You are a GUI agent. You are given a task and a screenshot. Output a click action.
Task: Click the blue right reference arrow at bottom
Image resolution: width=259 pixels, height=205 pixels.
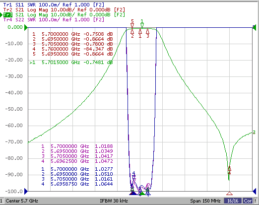[x=254, y=192]
